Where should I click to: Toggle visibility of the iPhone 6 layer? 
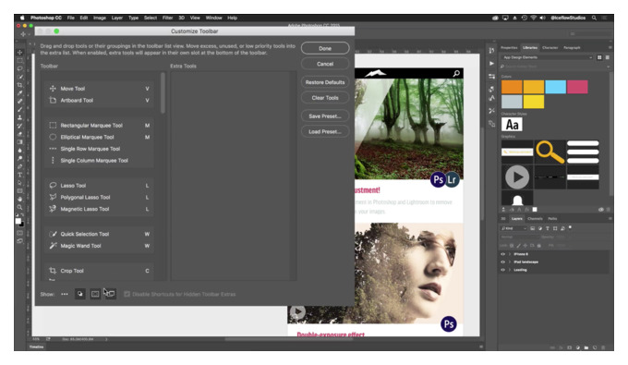(x=503, y=254)
